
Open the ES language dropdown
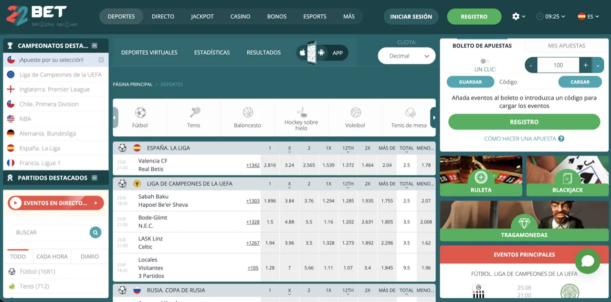pos(589,16)
